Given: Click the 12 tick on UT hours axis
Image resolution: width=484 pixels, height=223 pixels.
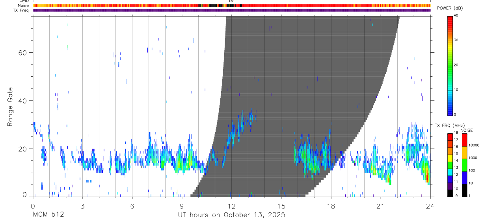Looking at the screenshot, I should click(231, 206).
